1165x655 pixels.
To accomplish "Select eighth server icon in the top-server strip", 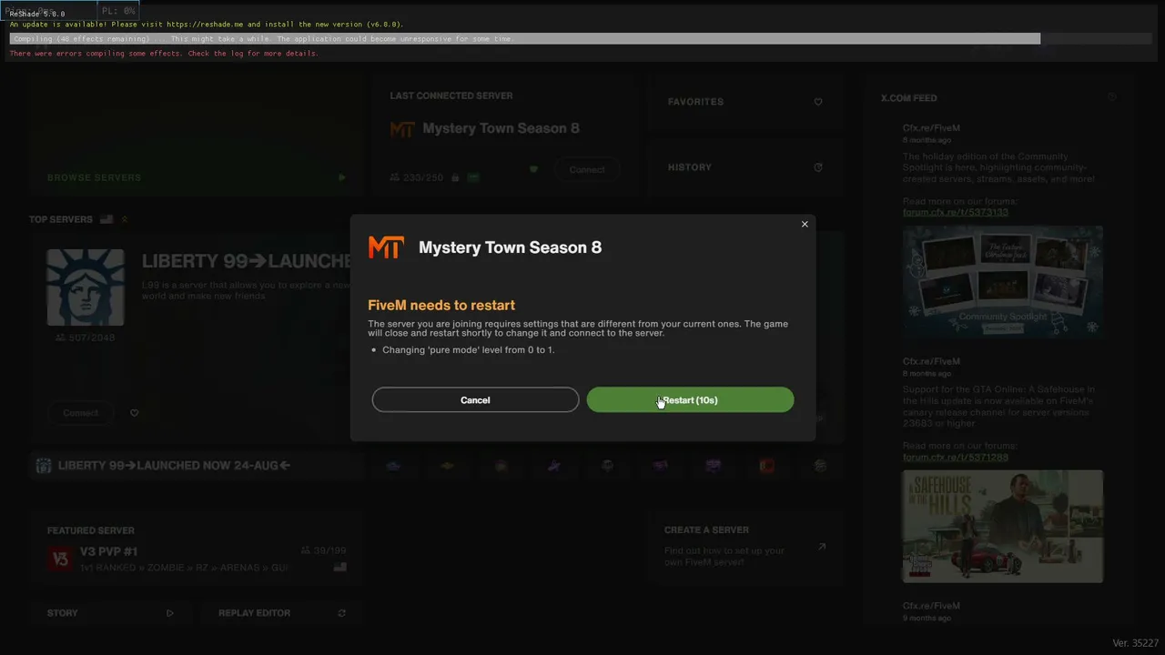I will click(x=767, y=466).
